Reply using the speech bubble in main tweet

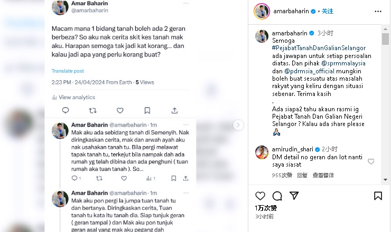(66, 110)
